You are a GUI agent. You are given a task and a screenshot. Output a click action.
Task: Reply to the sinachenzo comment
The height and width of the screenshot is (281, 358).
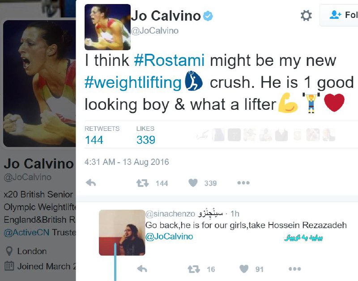(142, 269)
